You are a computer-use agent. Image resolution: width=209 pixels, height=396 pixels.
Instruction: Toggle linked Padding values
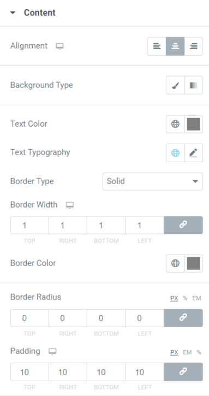183,372
